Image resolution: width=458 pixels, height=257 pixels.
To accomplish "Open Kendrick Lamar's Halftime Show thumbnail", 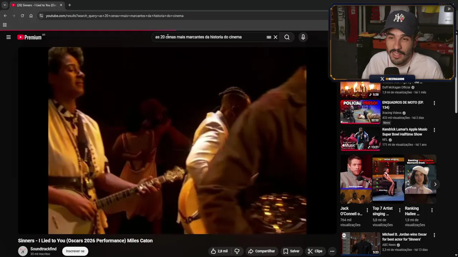I will (360, 139).
